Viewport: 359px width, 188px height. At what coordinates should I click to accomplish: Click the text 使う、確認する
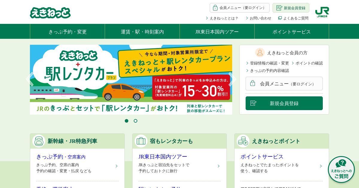pyautogui.click(x=254, y=171)
